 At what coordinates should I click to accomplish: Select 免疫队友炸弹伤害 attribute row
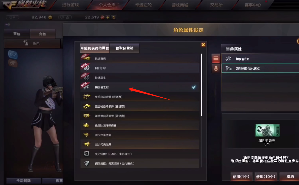click(x=140, y=125)
